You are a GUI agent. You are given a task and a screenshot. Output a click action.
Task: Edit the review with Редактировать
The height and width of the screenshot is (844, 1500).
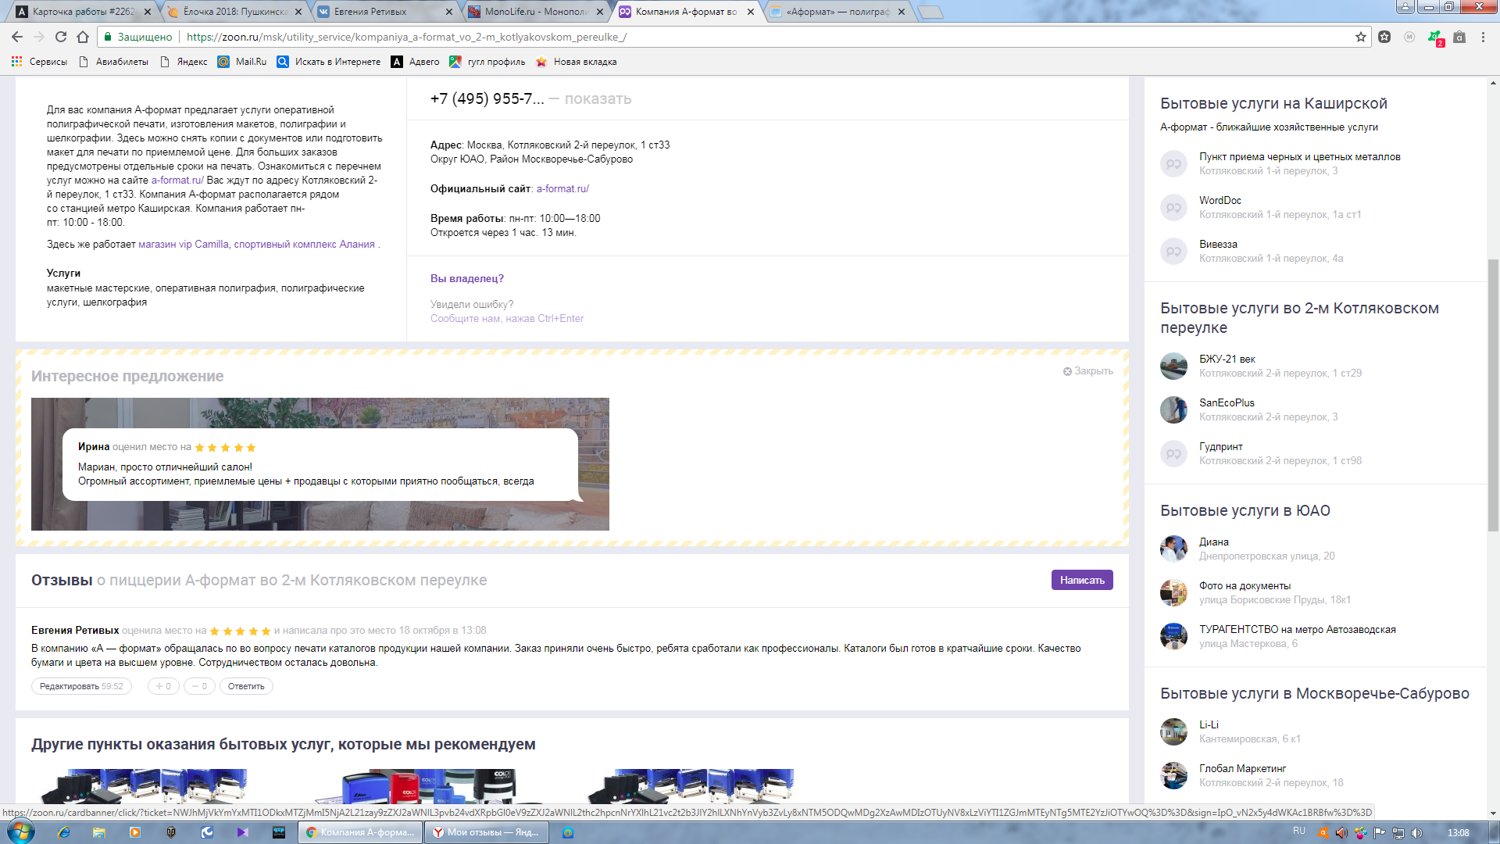pos(81,686)
